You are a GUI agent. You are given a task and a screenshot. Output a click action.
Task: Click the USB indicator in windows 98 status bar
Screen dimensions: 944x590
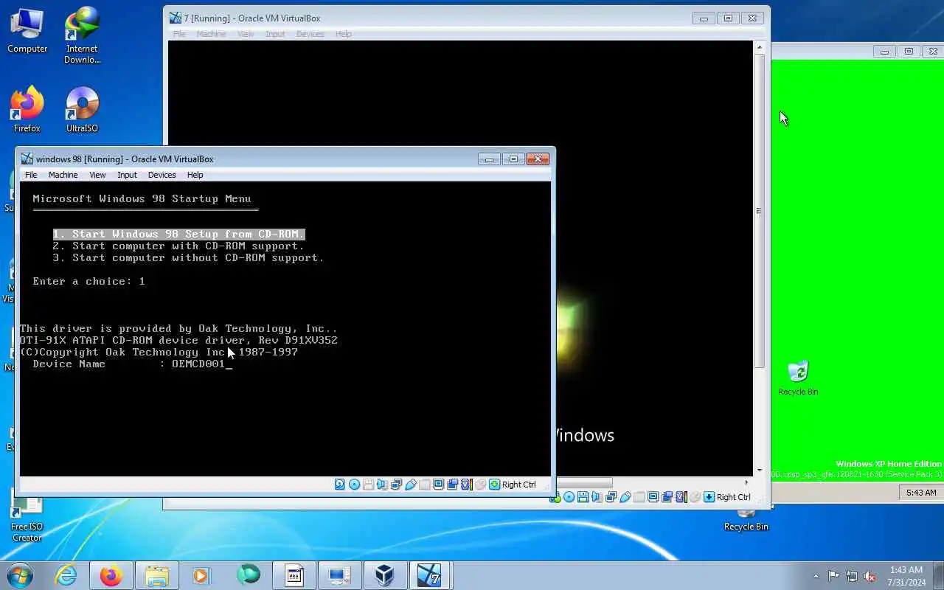point(411,485)
